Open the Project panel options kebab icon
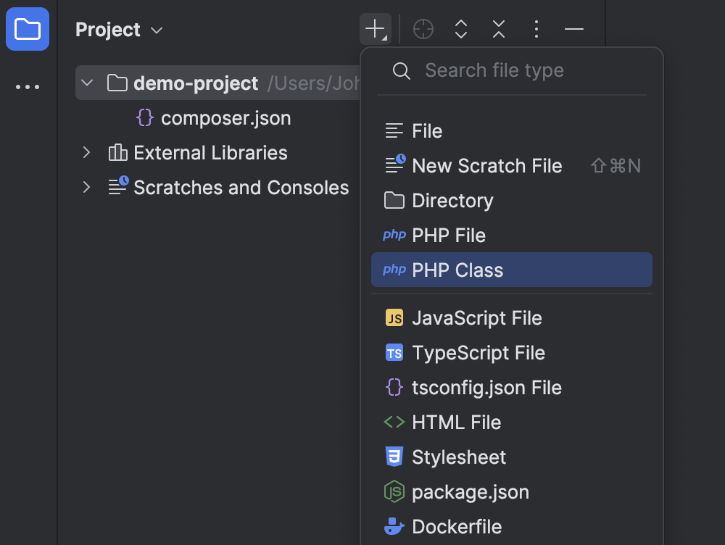The height and width of the screenshot is (545, 725). (x=536, y=29)
